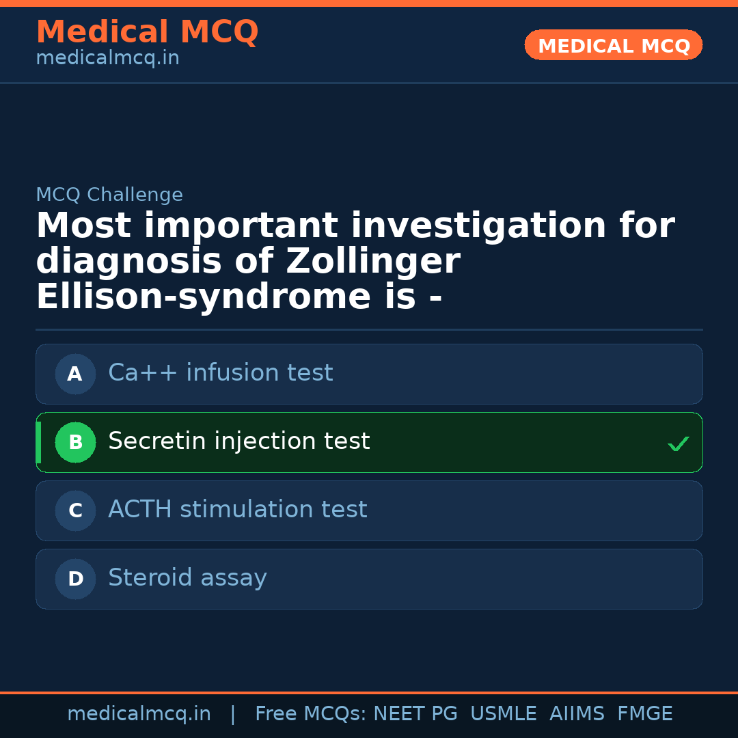This screenshot has width=738, height=738.
Task: Choose the "Secretin injection test" answer text
Action: pyautogui.click(x=238, y=441)
